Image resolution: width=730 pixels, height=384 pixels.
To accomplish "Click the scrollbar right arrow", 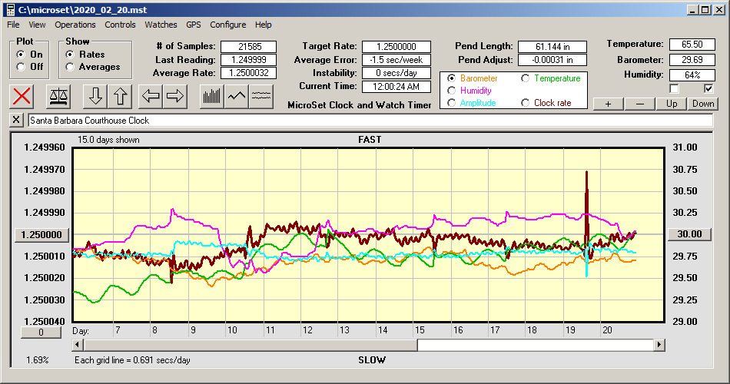I will pyautogui.click(x=659, y=345).
